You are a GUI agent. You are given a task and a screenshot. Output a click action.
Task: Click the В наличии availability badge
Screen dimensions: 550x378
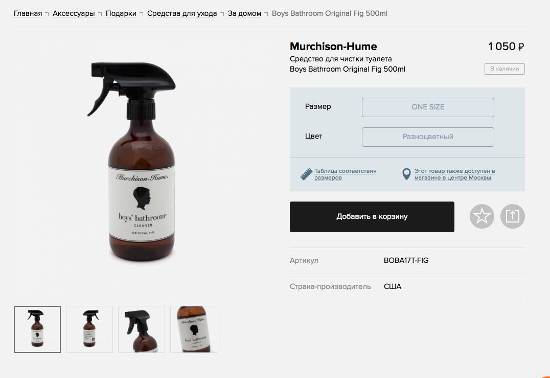505,69
